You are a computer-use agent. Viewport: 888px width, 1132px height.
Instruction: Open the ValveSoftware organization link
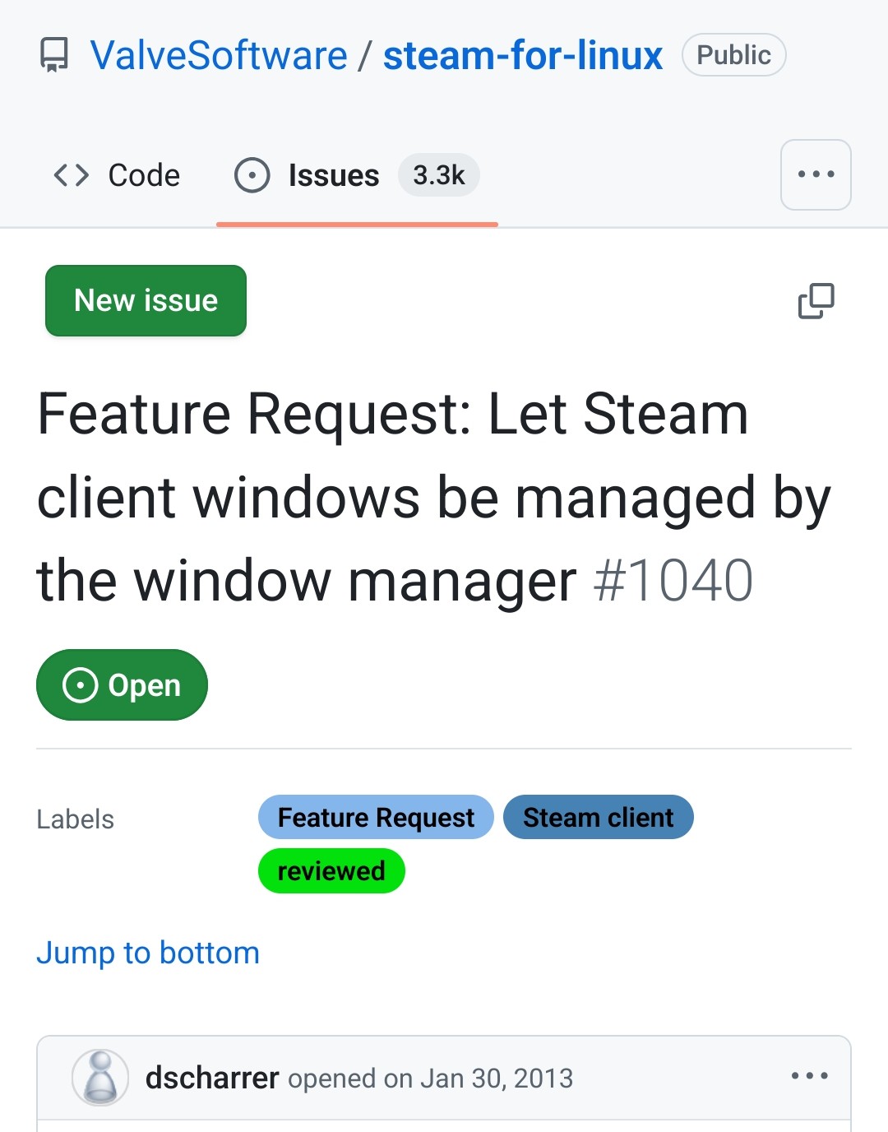click(x=219, y=56)
